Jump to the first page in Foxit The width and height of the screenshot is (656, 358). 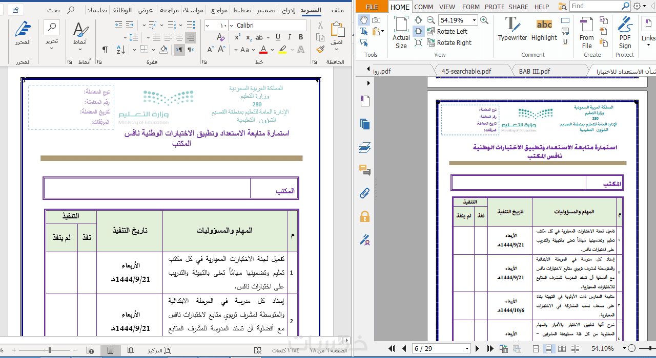pos(393,349)
